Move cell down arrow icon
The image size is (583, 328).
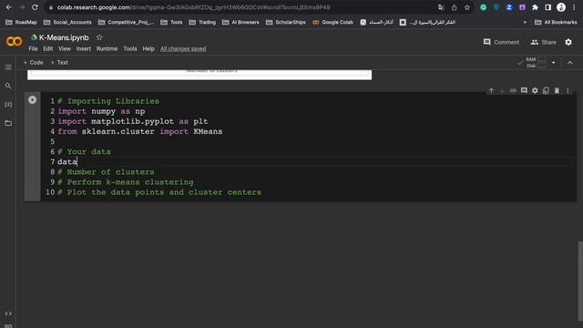[502, 91]
